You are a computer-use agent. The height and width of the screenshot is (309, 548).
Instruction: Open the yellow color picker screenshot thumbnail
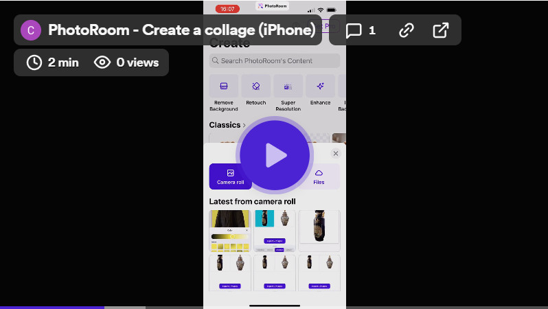pos(230,231)
